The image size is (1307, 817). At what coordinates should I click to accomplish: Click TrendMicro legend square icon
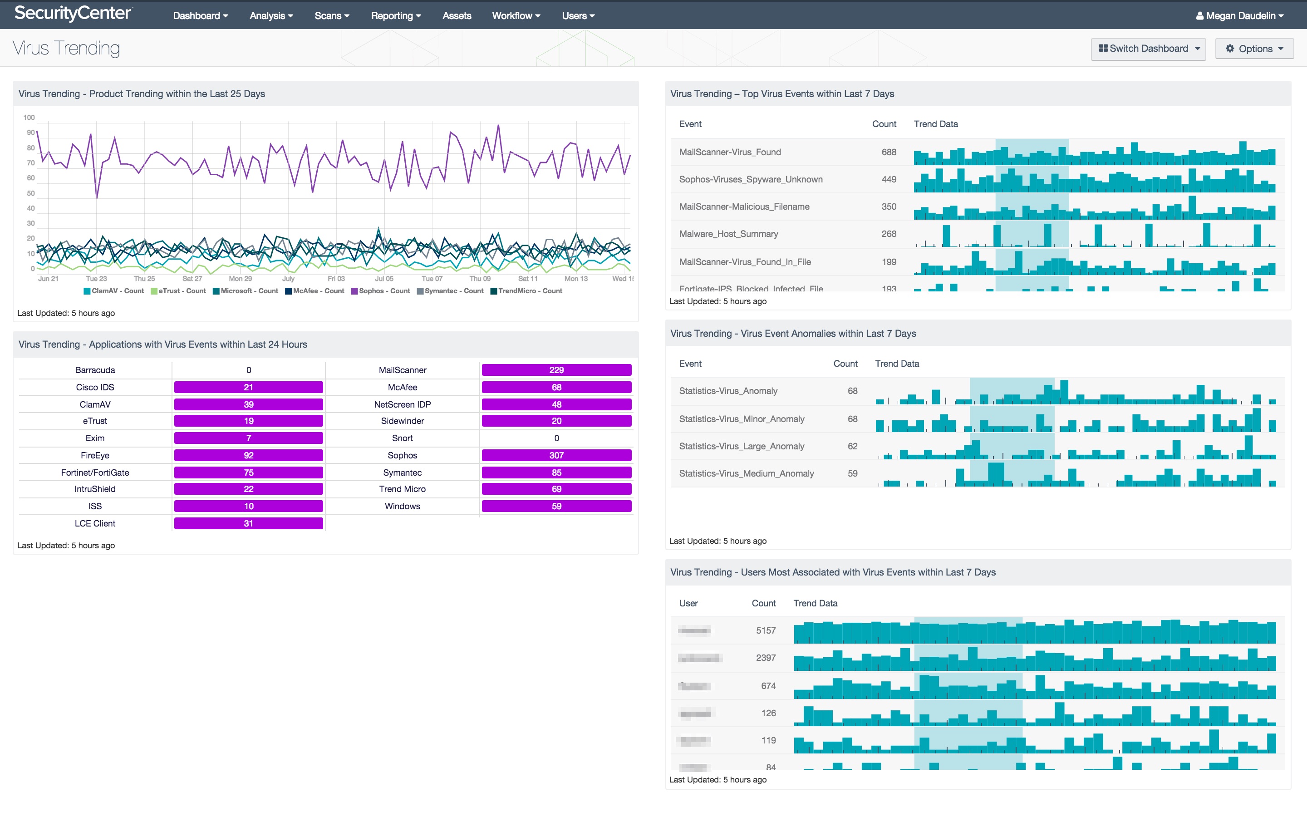coord(493,291)
